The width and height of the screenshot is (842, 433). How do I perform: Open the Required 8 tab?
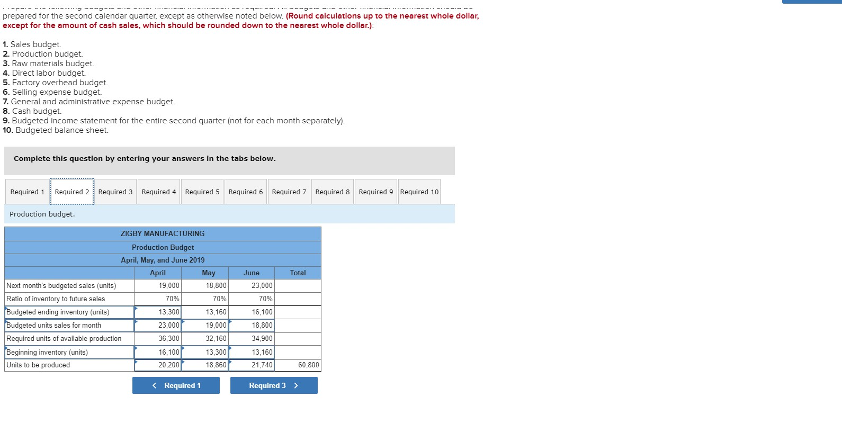point(333,192)
